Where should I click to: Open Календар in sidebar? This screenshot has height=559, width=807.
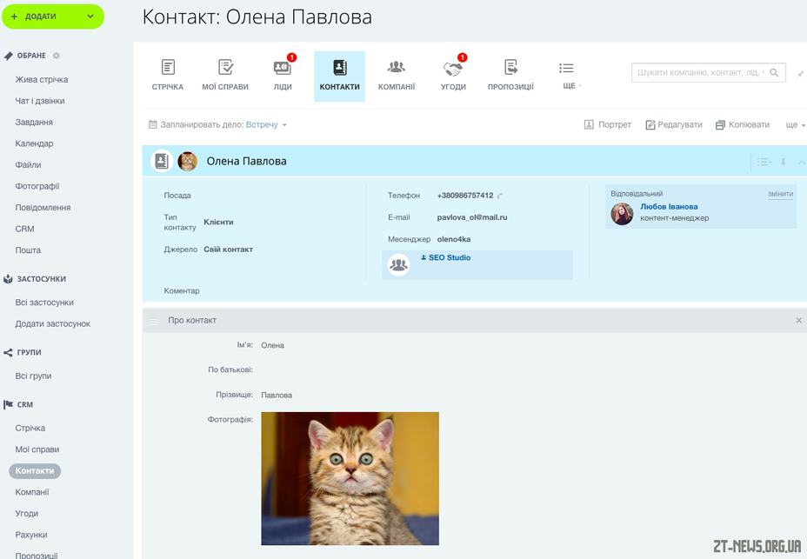click(34, 143)
